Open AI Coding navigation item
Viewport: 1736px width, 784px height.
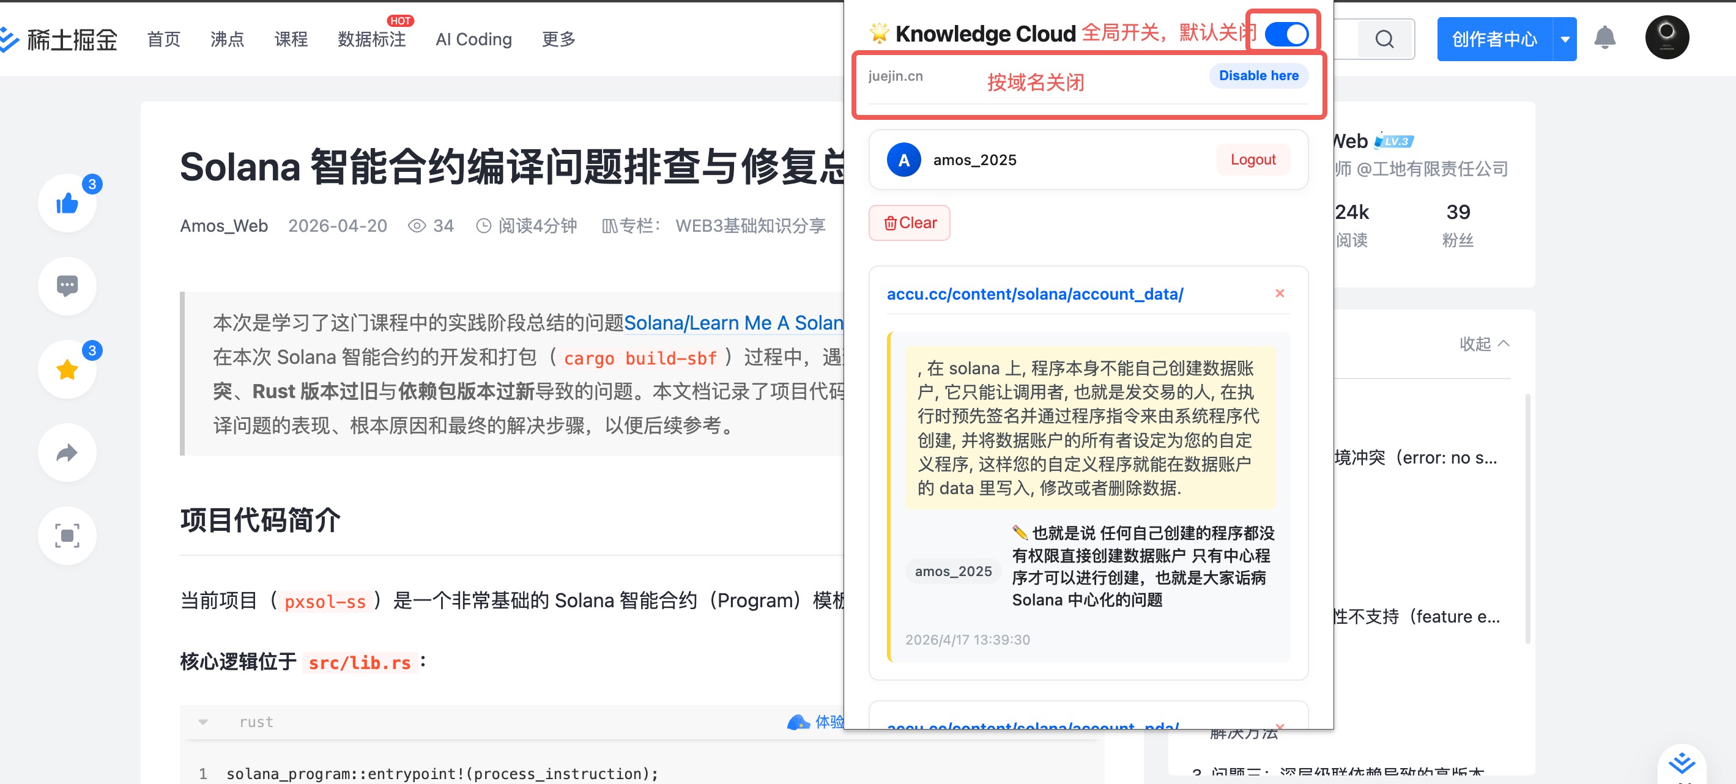(x=474, y=39)
